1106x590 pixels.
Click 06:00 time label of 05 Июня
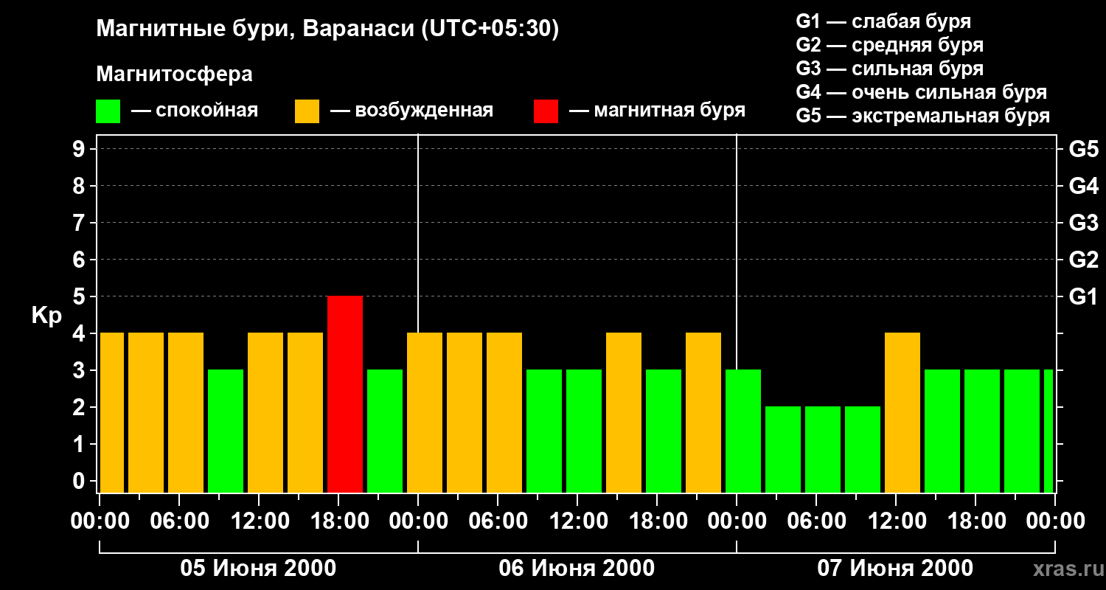point(179,521)
